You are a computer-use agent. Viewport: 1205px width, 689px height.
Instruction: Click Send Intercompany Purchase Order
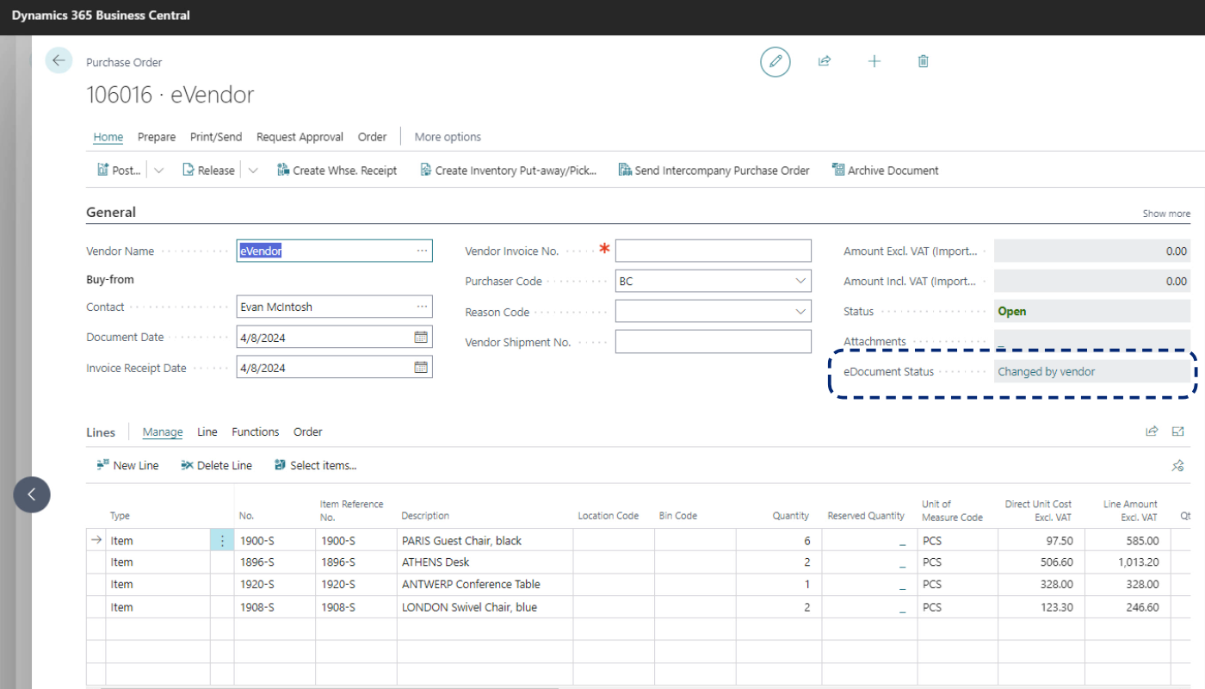tap(714, 171)
